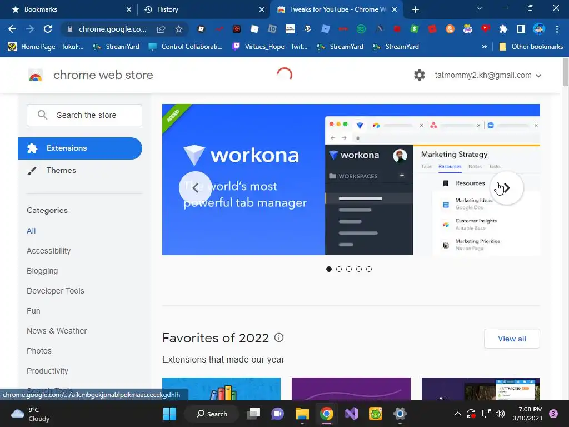Image resolution: width=569 pixels, height=427 pixels.
Task: Select Extensions in the store sidebar
Action: 80,148
